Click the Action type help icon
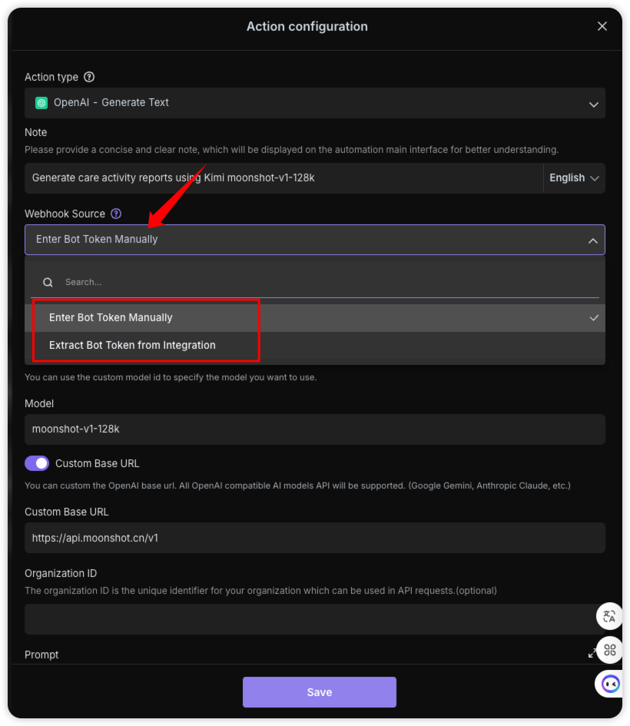630x726 pixels. click(x=89, y=77)
